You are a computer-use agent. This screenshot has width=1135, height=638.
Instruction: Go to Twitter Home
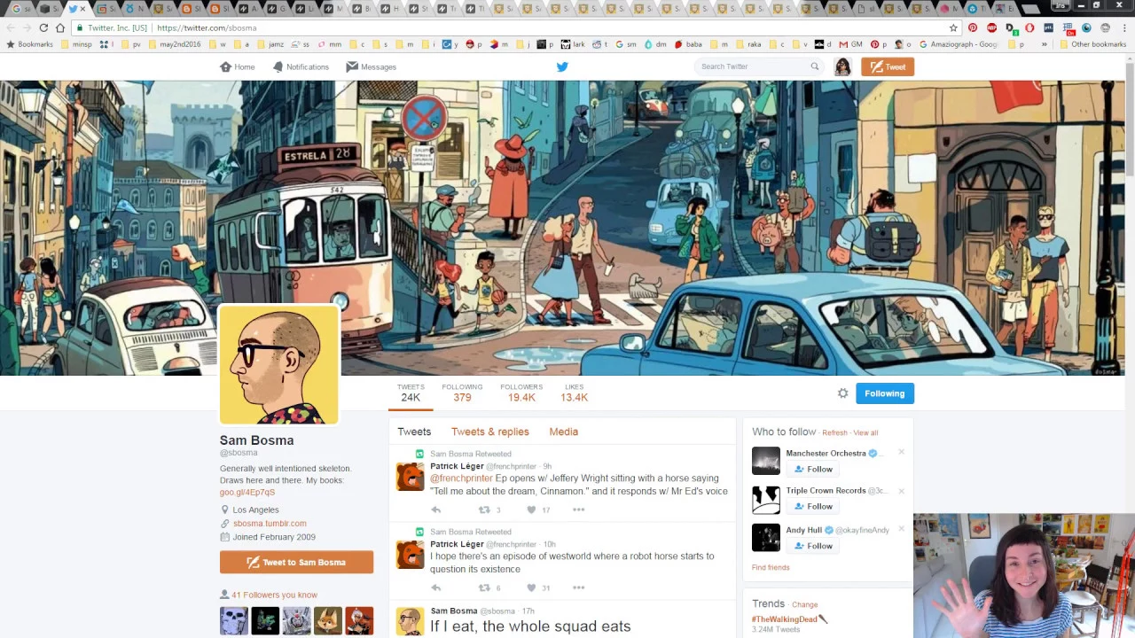click(237, 66)
